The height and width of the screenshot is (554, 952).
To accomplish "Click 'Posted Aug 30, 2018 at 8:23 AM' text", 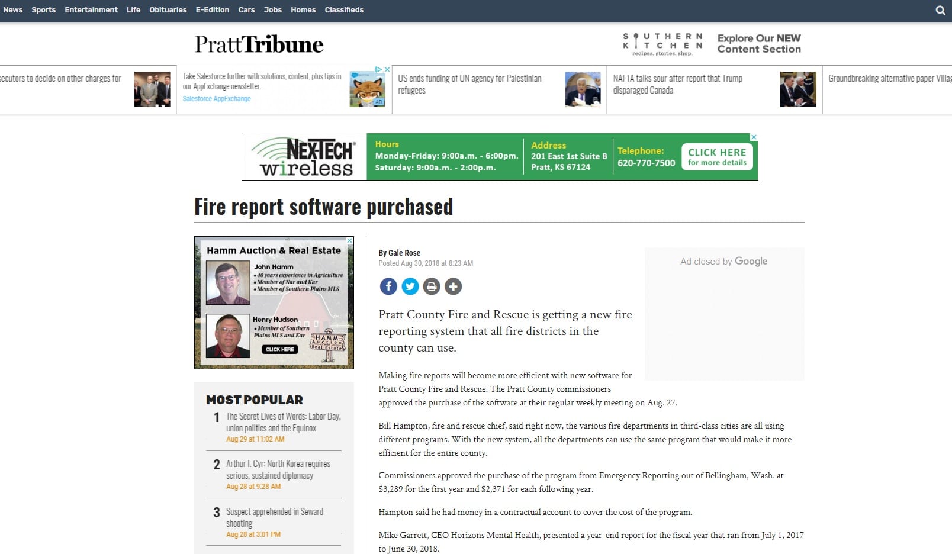I will (x=426, y=263).
